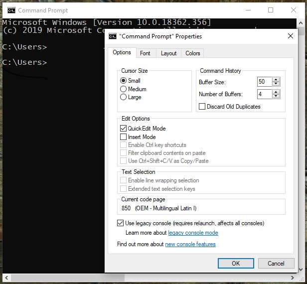Close the Command Prompt window
Viewport: 307px width, 284px height.
pos(294,10)
